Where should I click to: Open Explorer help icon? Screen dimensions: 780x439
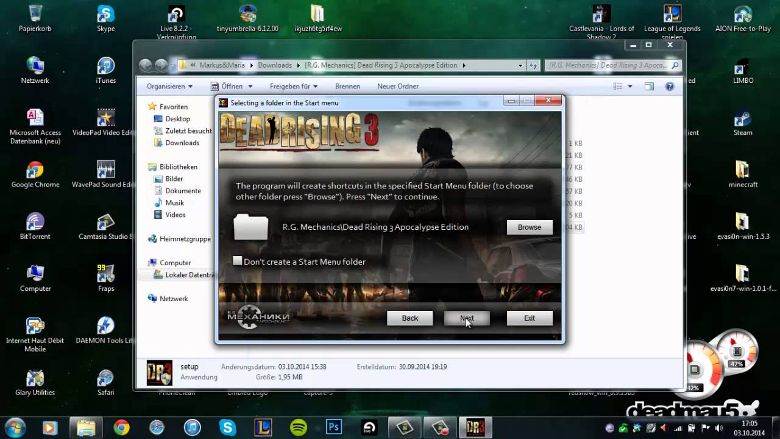(670, 87)
